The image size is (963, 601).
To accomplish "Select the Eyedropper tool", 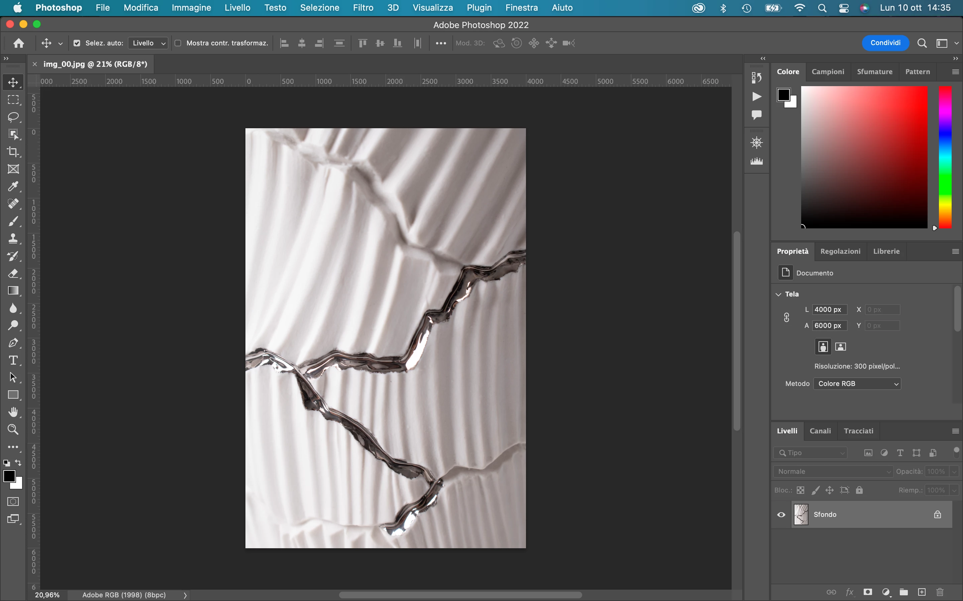I will (13, 186).
